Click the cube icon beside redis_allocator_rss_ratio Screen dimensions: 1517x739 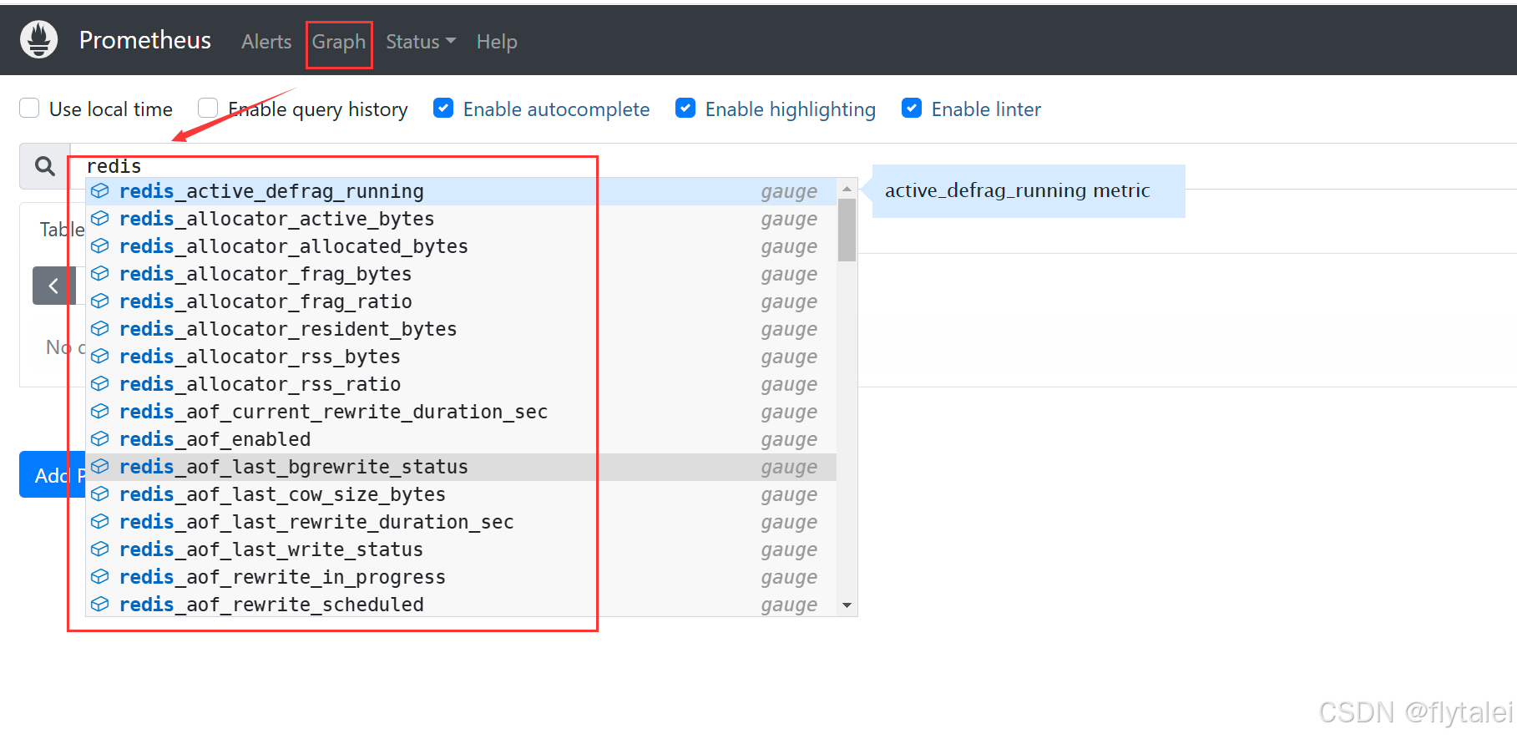[x=100, y=384]
